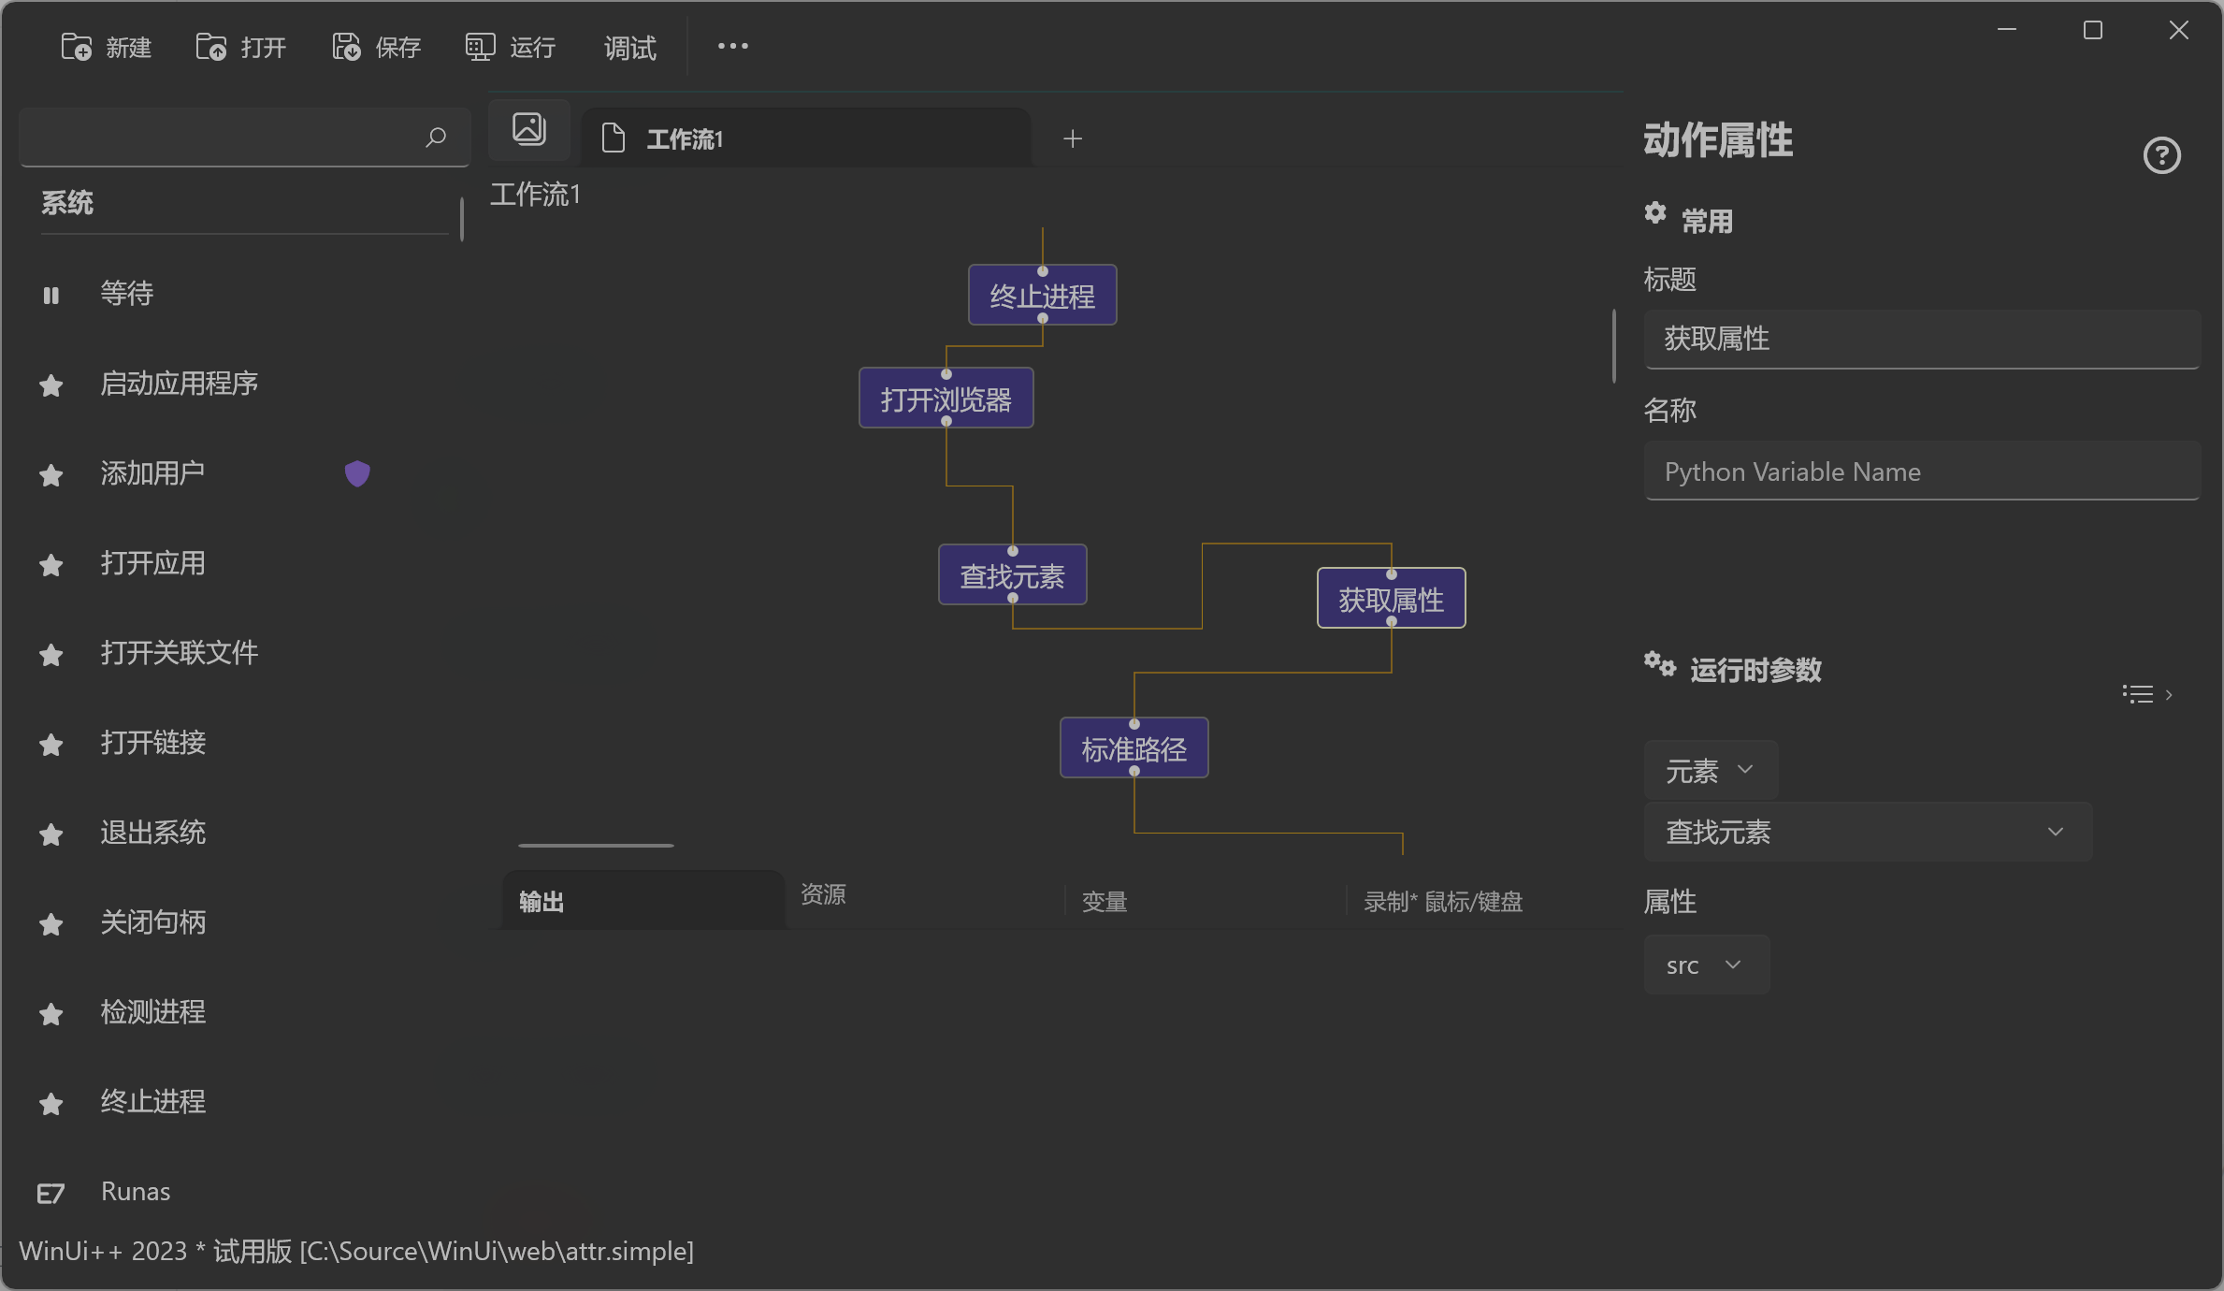The image size is (2224, 1291).
Task: Click the Run workflow icon
Action: coord(480,47)
